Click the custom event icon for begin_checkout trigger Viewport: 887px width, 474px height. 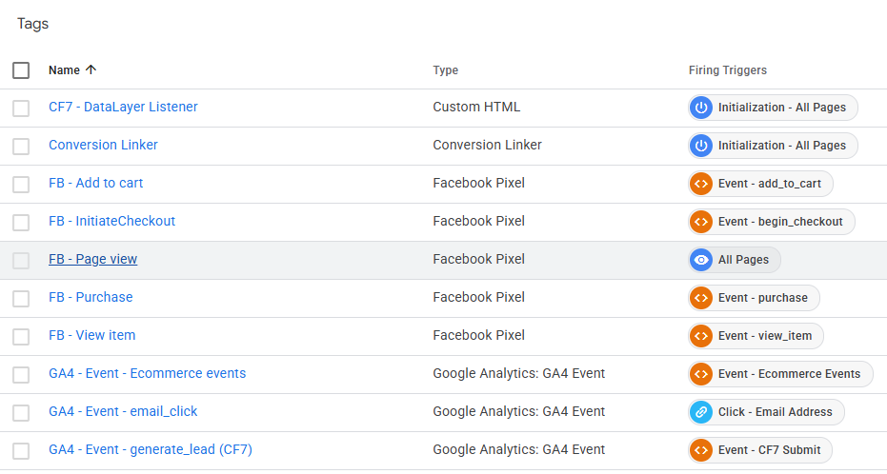pos(701,222)
